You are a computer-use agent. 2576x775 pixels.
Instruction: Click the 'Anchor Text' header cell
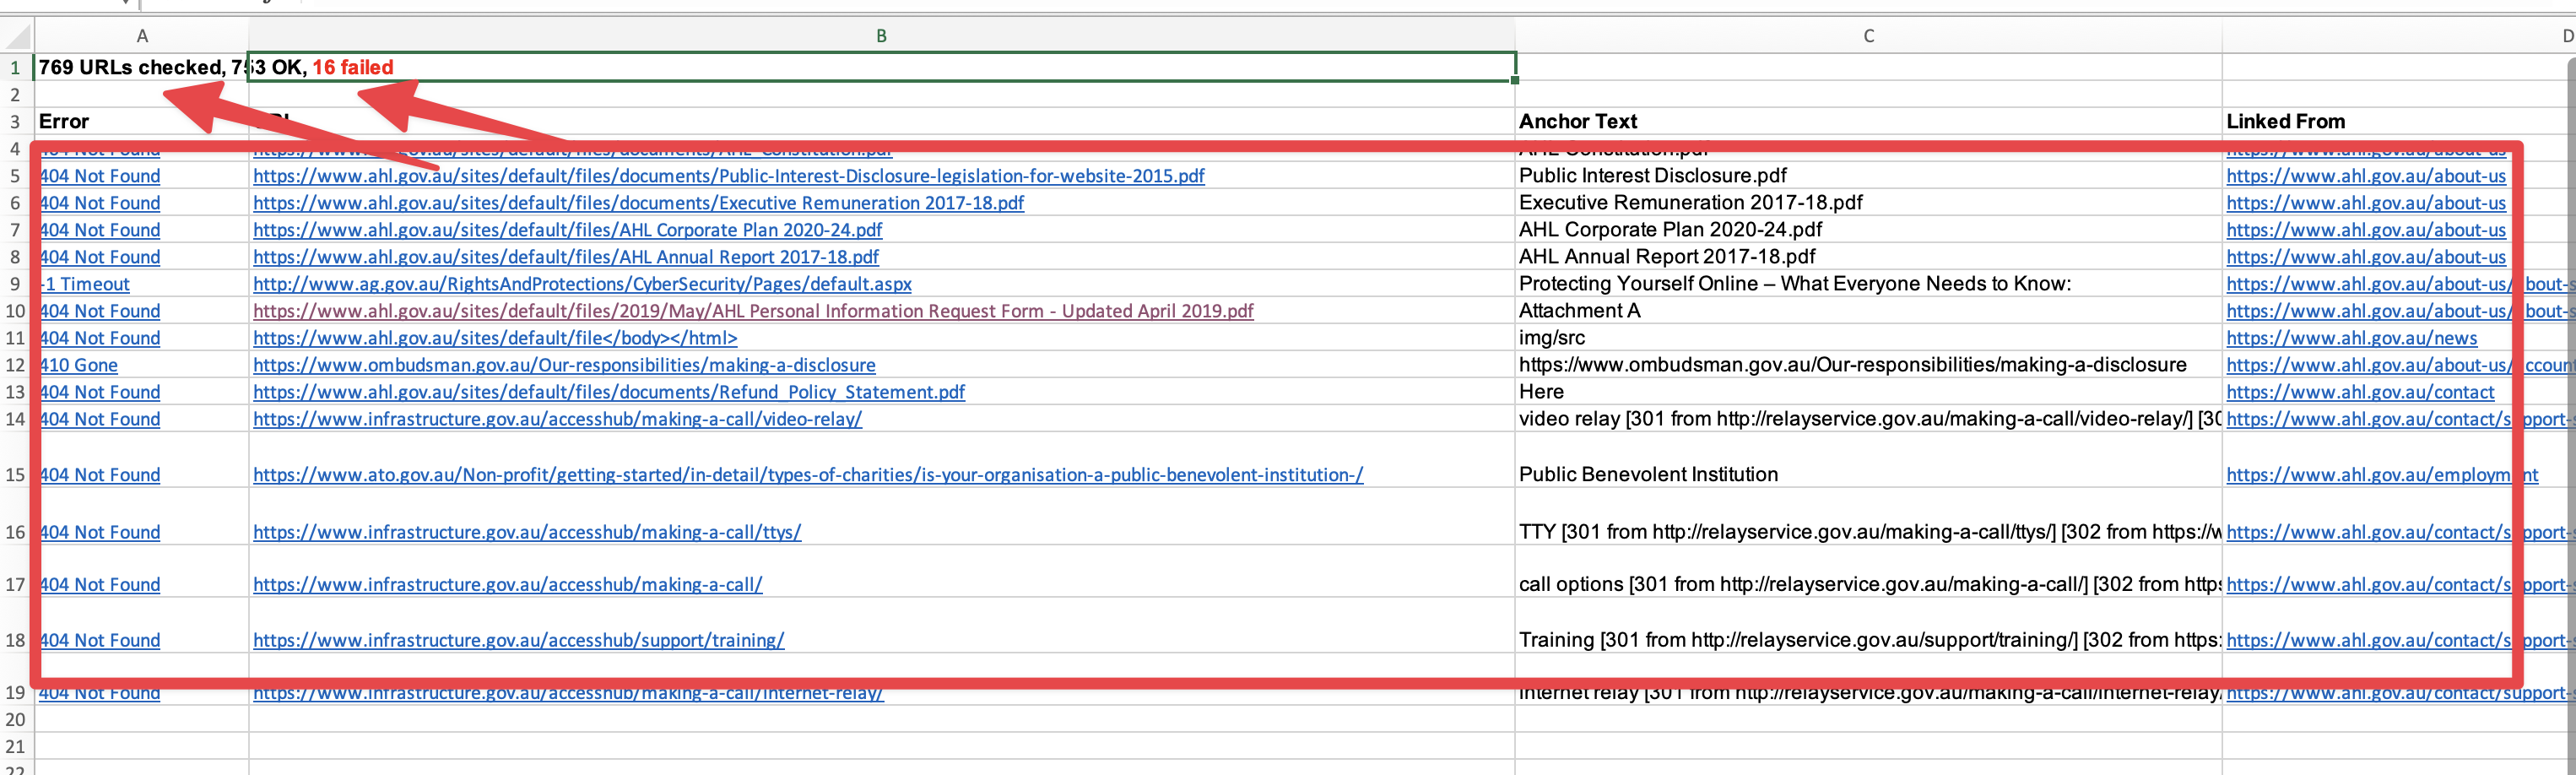pyautogui.click(x=1577, y=122)
